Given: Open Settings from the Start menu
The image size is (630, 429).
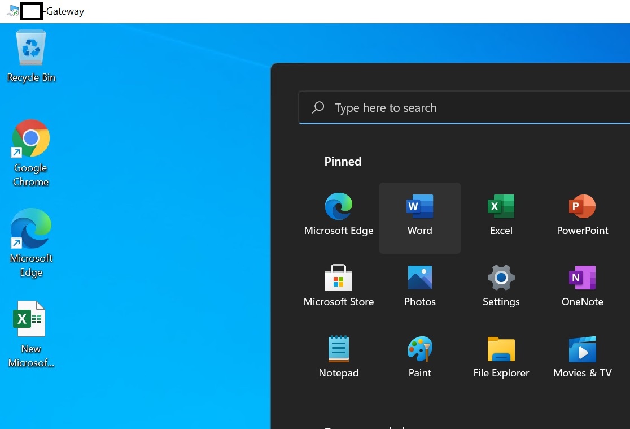Looking at the screenshot, I should point(501,285).
